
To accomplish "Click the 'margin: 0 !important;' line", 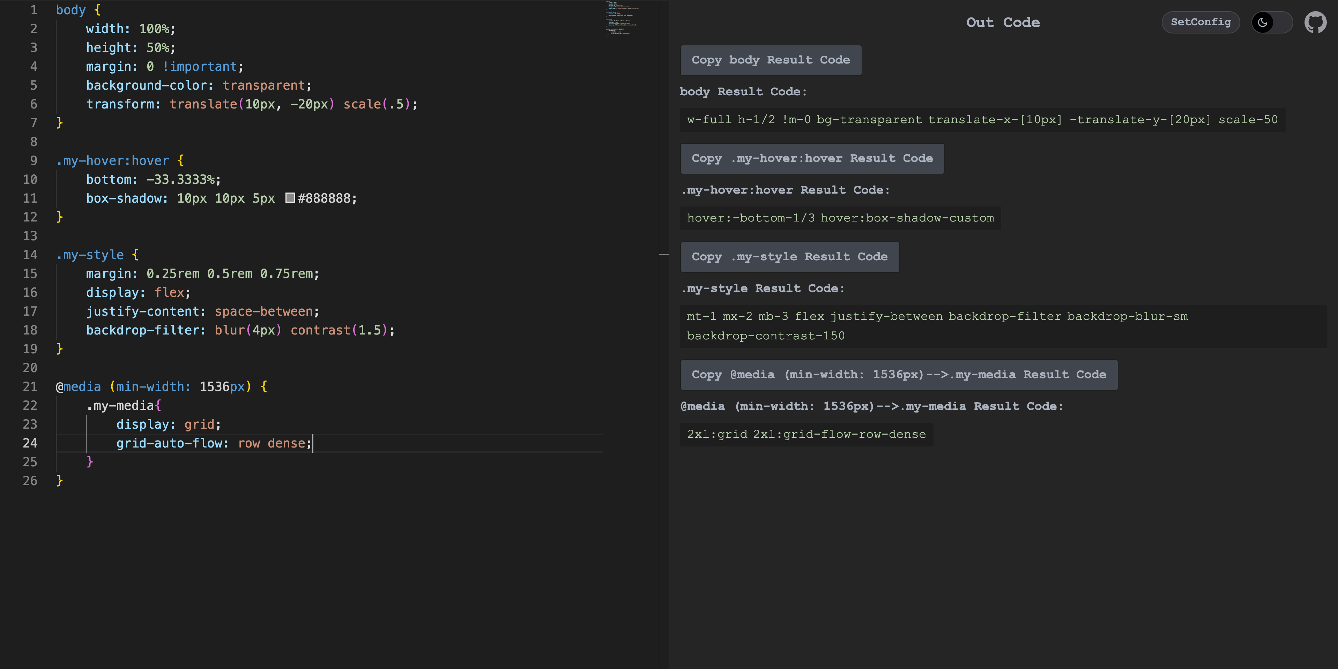I will [165, 66].
